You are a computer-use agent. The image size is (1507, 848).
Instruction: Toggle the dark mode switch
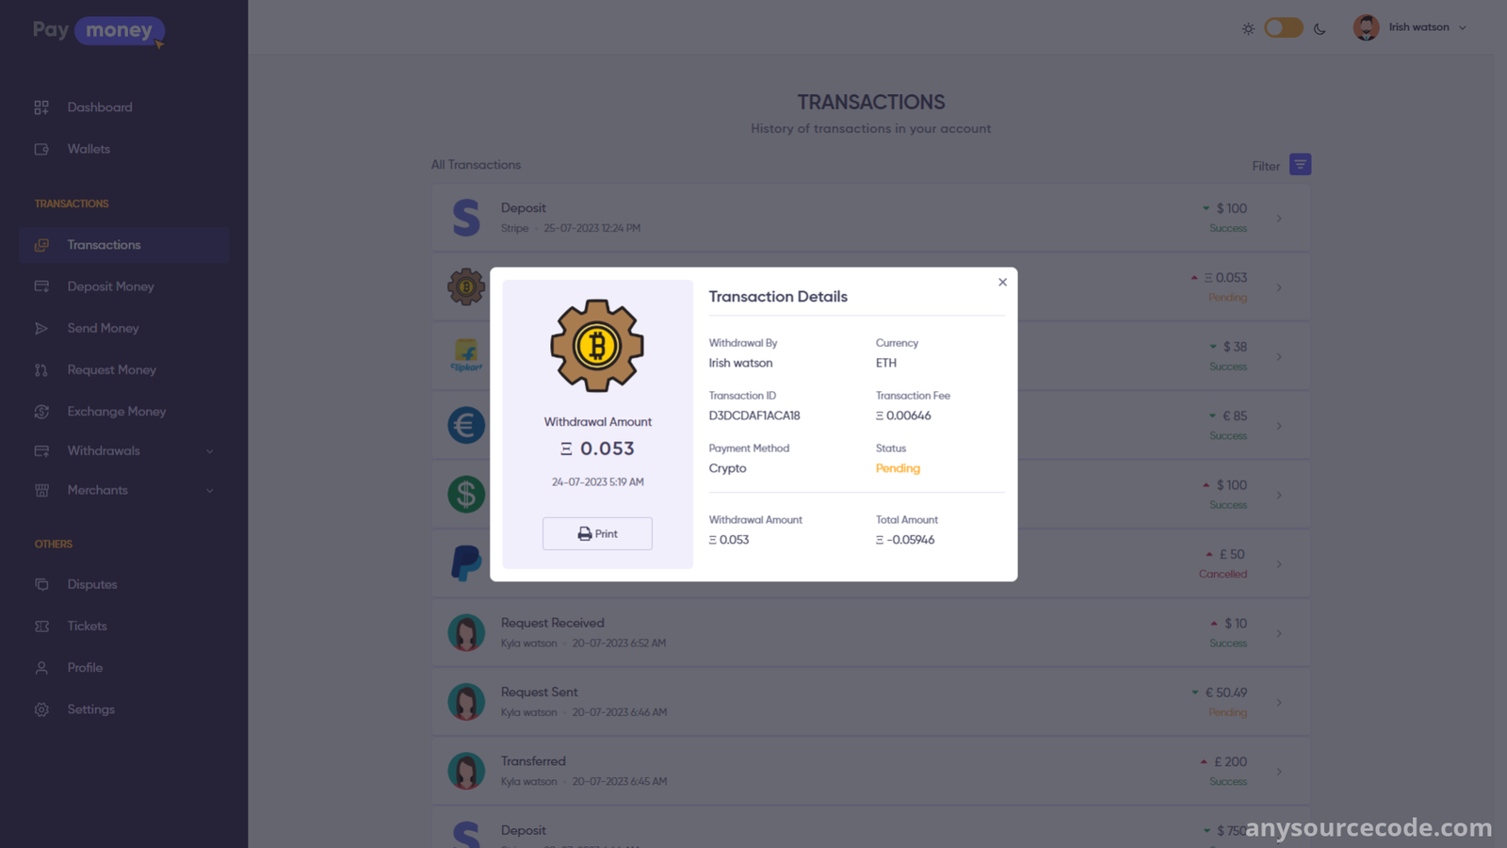[x=1283, y=28]
